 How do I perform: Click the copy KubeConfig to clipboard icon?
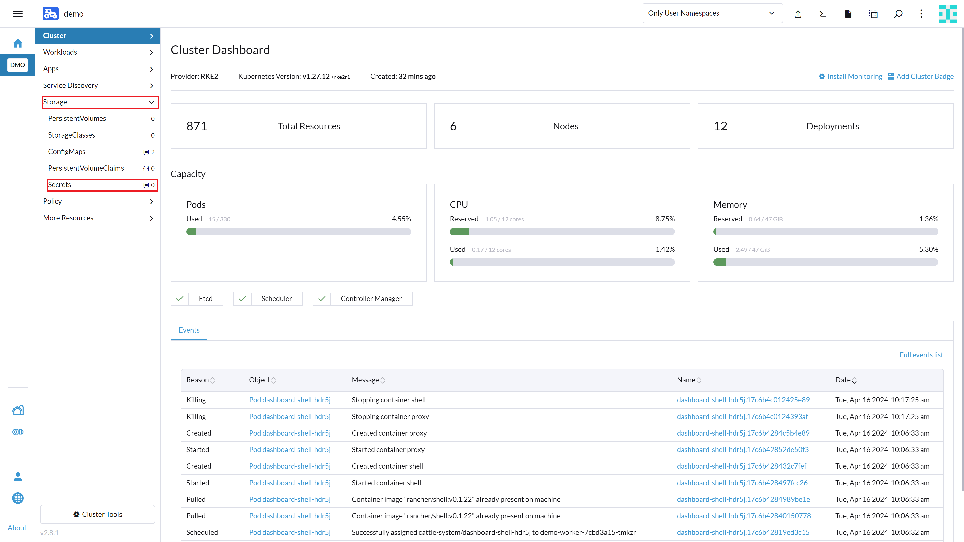pos(873,14)
